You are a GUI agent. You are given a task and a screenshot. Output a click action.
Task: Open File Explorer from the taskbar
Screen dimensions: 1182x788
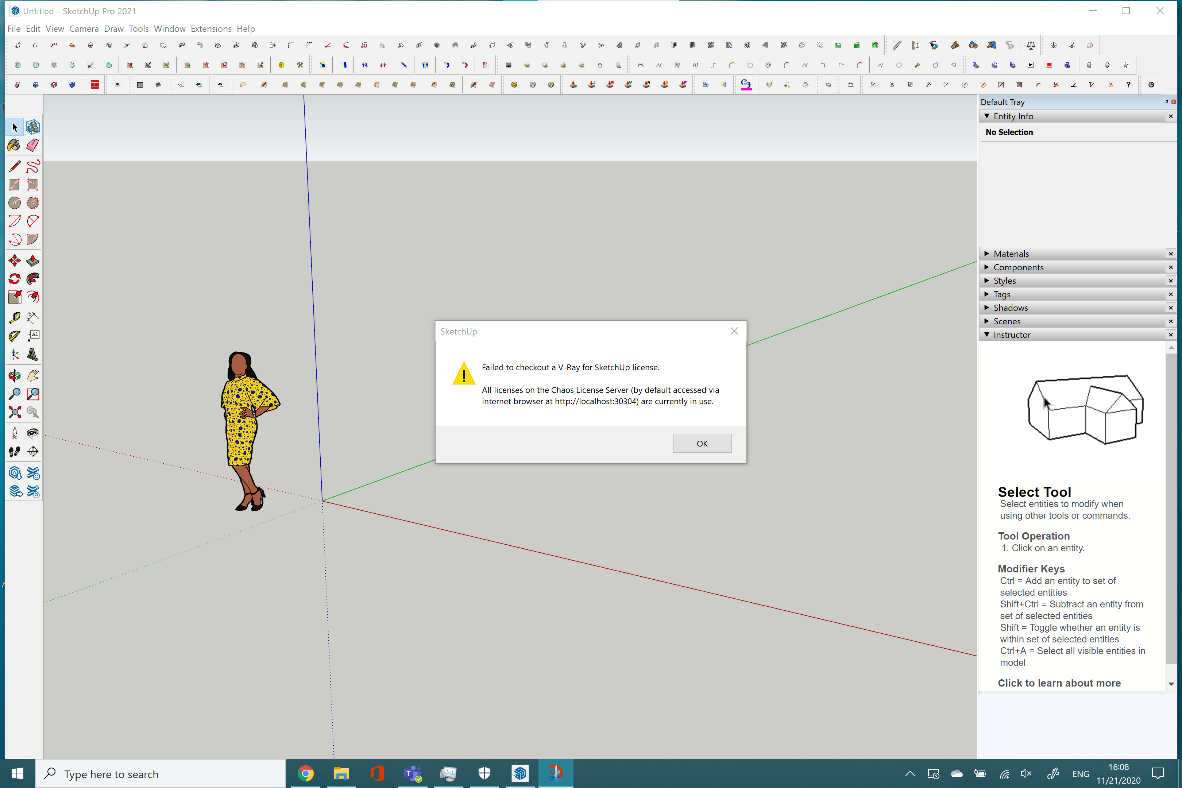[341, 773]
